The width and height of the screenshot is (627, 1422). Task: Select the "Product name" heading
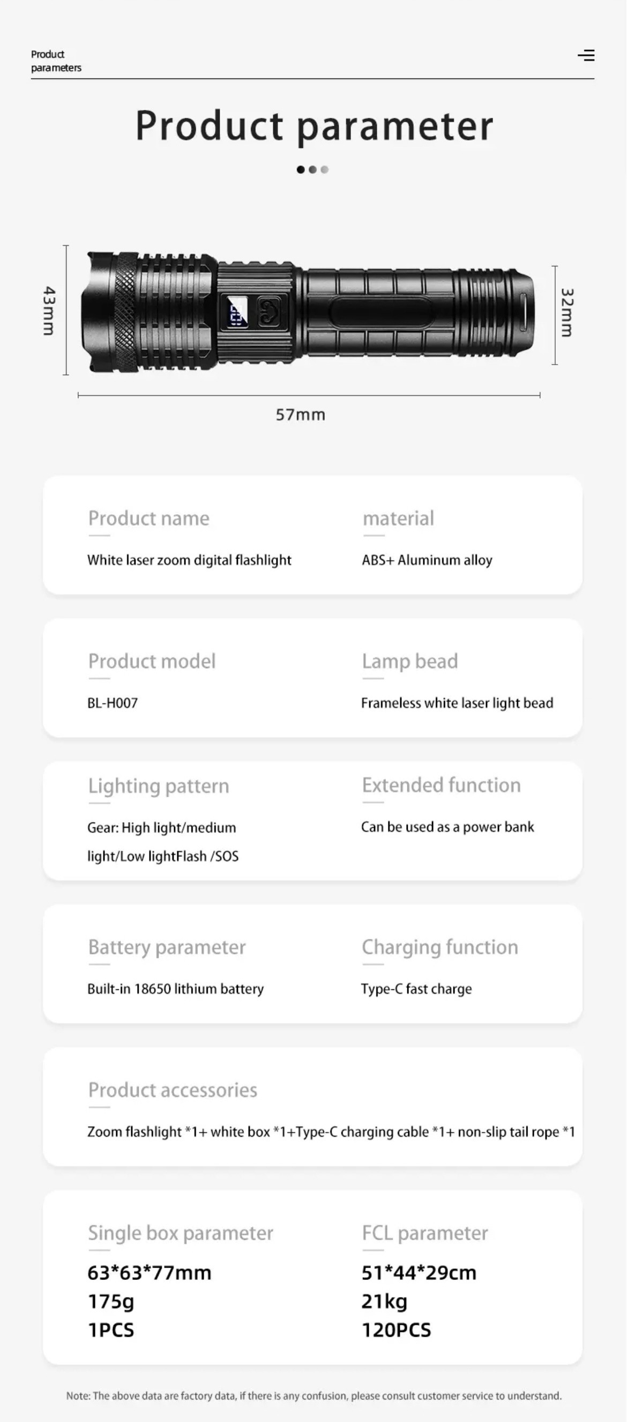pos(149,519)
